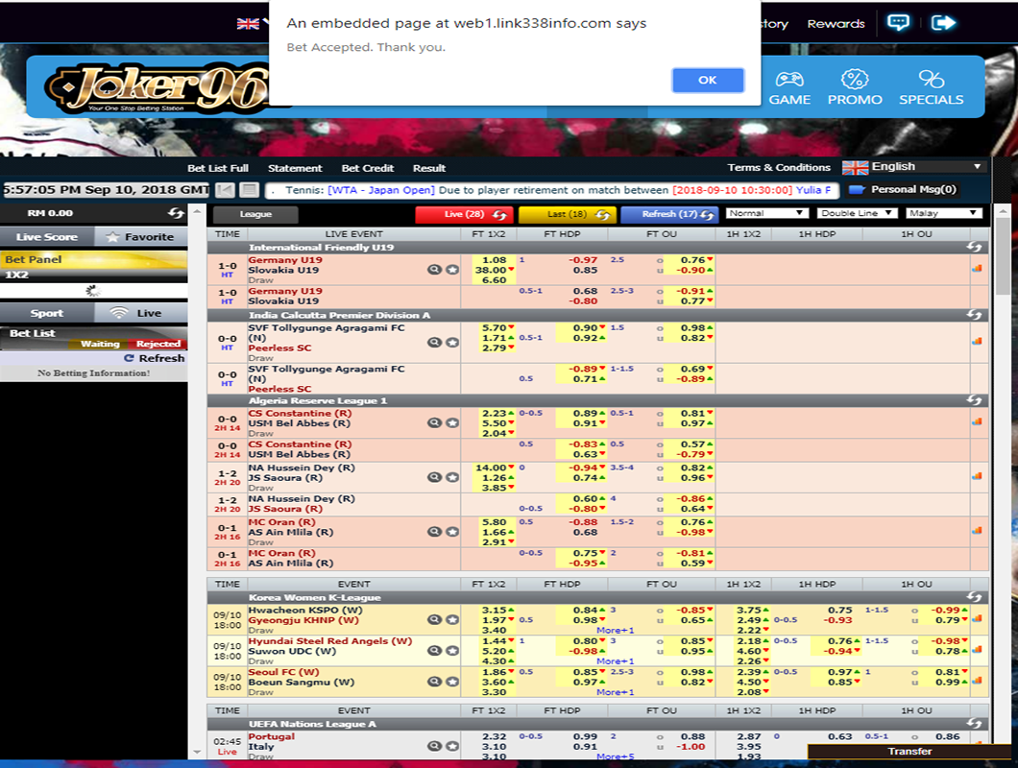Open the live chat speech bubble icon
Image resolution: width=1018 pixels, height=768 pixels.
pyautogui.click(x=898, y=23)
